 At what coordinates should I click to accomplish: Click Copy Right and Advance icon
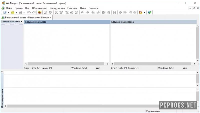[x=93, y=12]
